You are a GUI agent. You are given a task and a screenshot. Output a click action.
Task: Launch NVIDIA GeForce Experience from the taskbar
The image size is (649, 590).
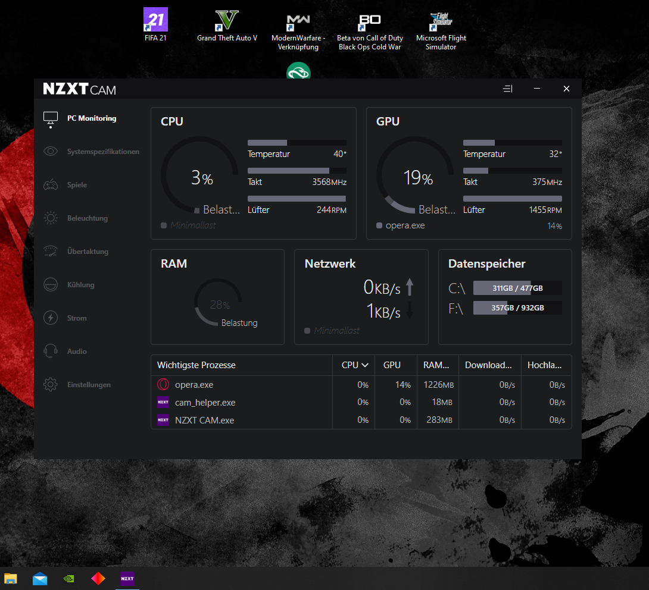pyautogui.click(x=68, y=578)
